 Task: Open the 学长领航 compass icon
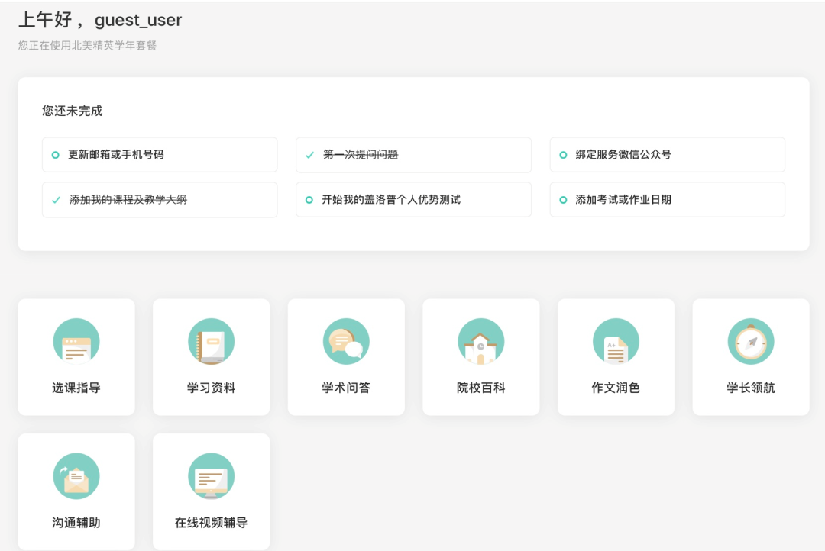(x=751, y=342)
